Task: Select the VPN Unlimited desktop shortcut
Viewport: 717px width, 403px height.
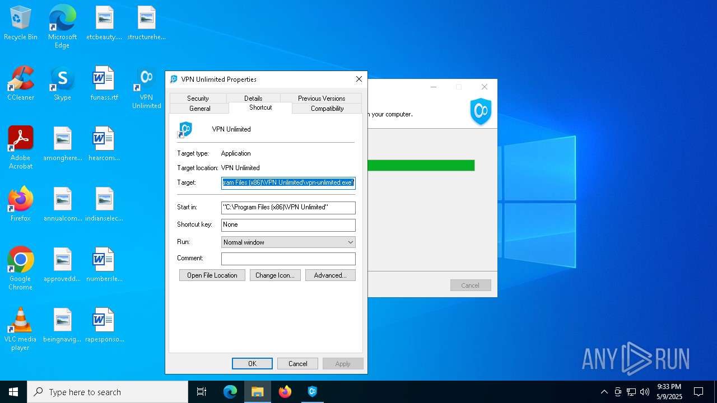Action: (x=146, y=88)
